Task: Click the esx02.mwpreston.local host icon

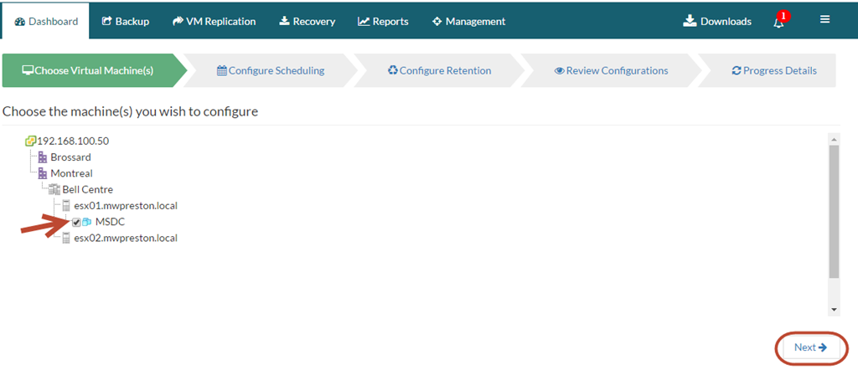Action: pyautogui.click(x=66, y=238)
